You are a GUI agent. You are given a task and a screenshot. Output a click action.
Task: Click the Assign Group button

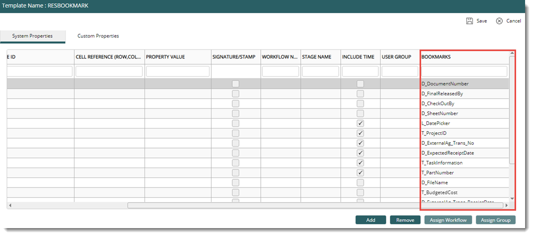[x=496, y=220]
